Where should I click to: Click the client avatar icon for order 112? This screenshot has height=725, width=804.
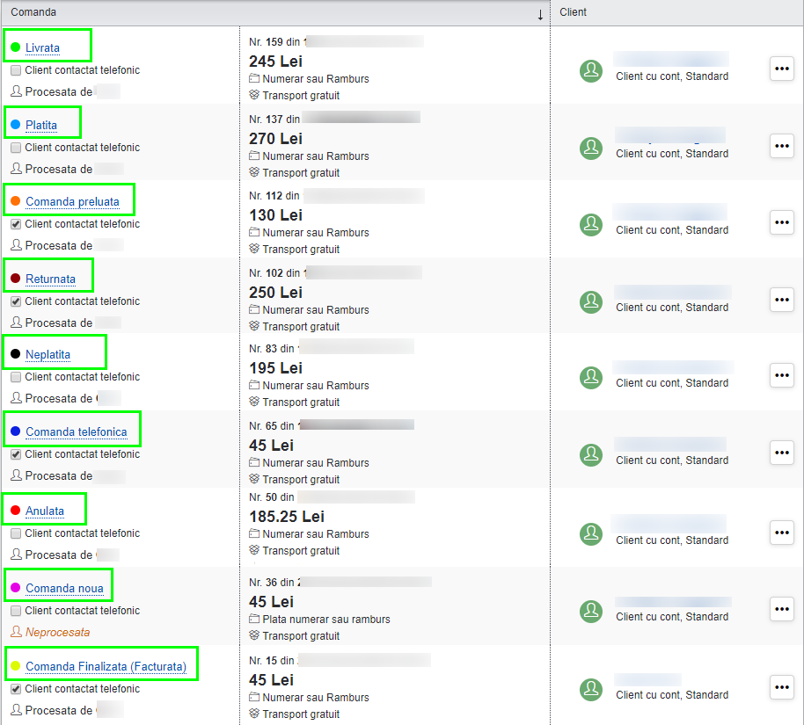coord(591,225)
